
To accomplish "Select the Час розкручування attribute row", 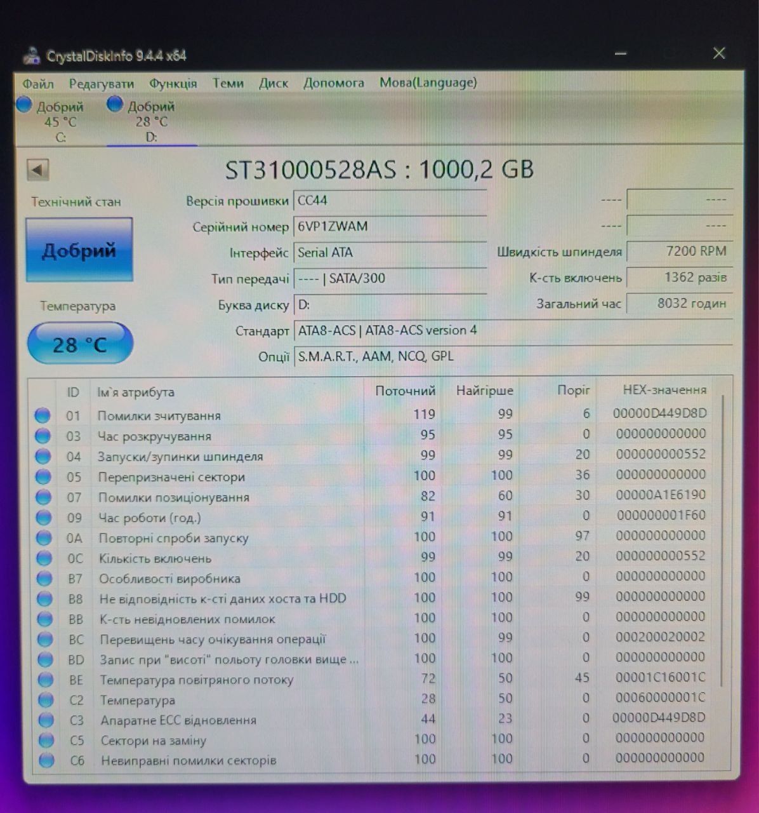I will click(x=374, y=435).
